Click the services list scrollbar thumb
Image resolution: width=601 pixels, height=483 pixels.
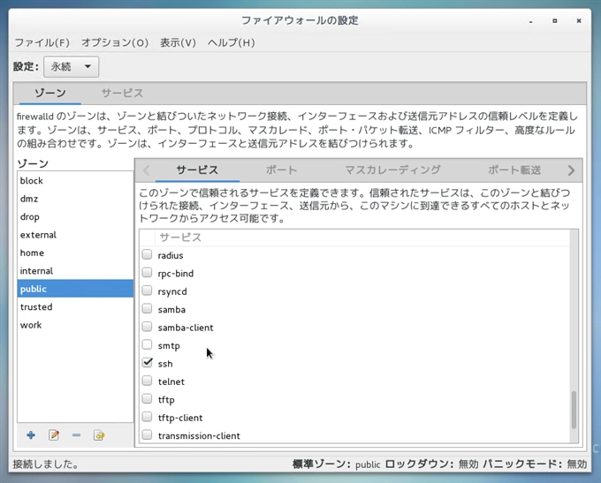coord(574,410)
